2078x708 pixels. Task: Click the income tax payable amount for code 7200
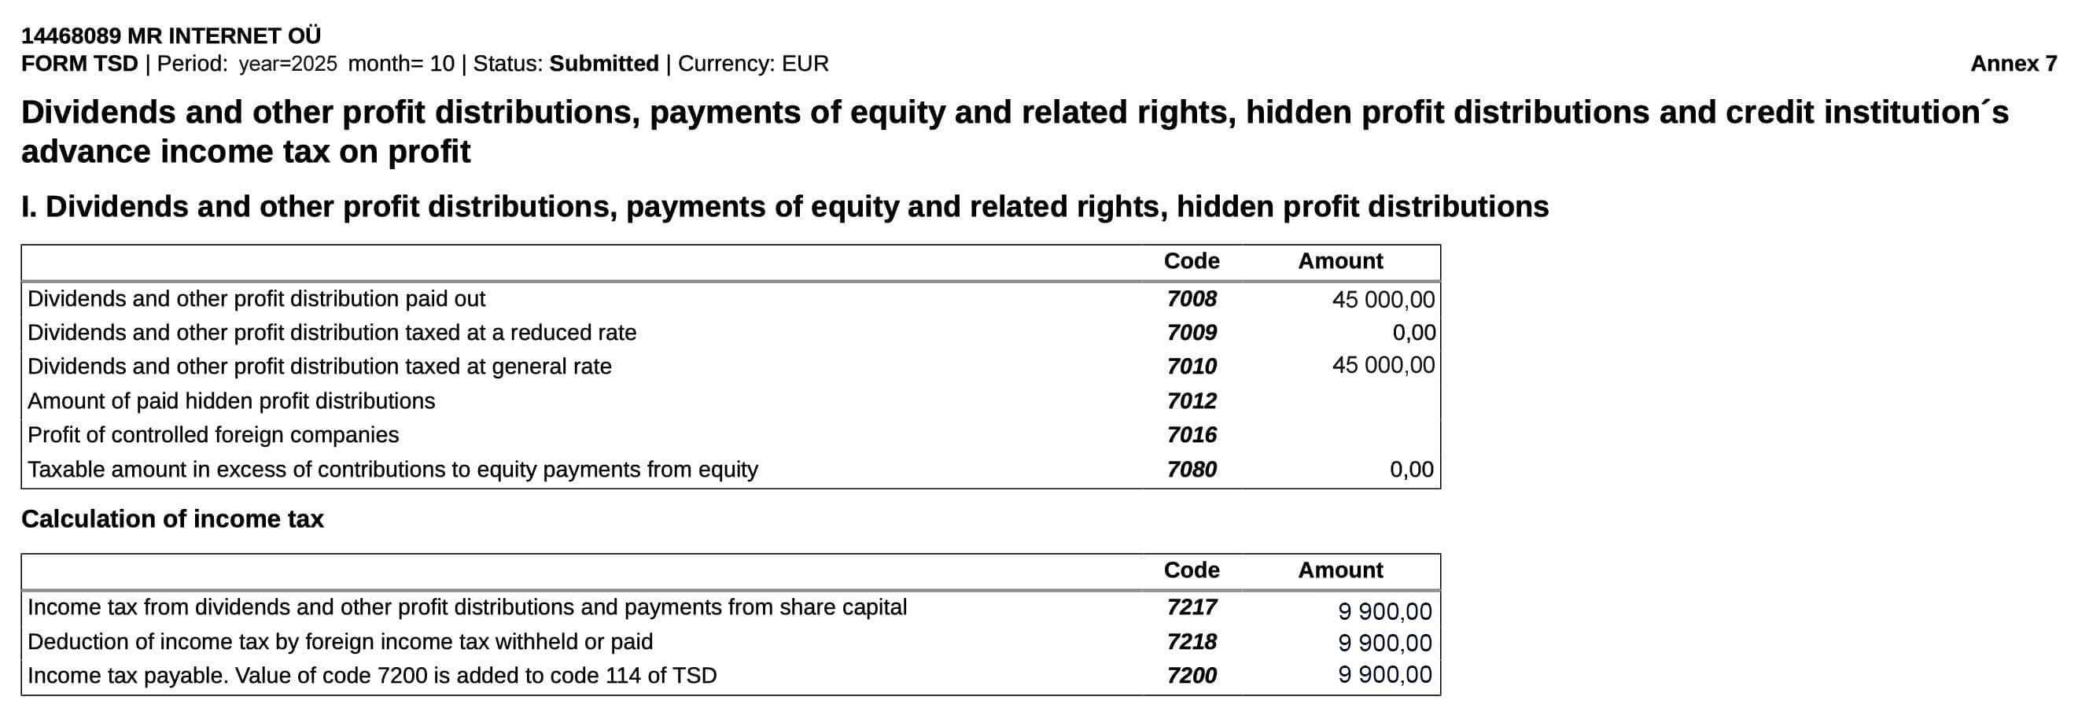[1384, 675]
